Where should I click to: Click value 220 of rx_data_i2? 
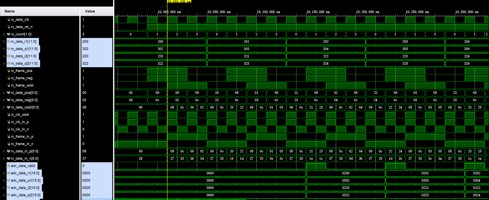click(85, 56)
